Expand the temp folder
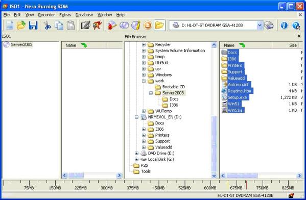This screenshot has width=306, height=200. [x=144, y=57]
